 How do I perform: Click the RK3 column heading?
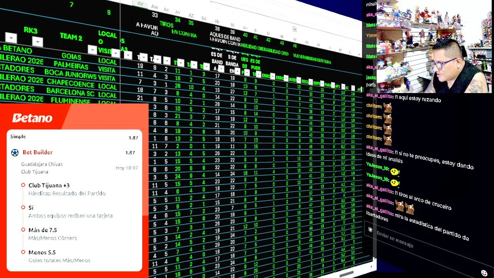coord(30,31)
